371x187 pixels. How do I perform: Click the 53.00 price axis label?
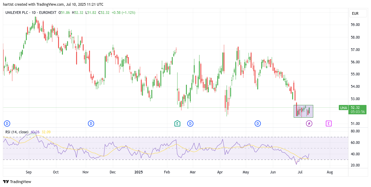(x=355, y=99)
